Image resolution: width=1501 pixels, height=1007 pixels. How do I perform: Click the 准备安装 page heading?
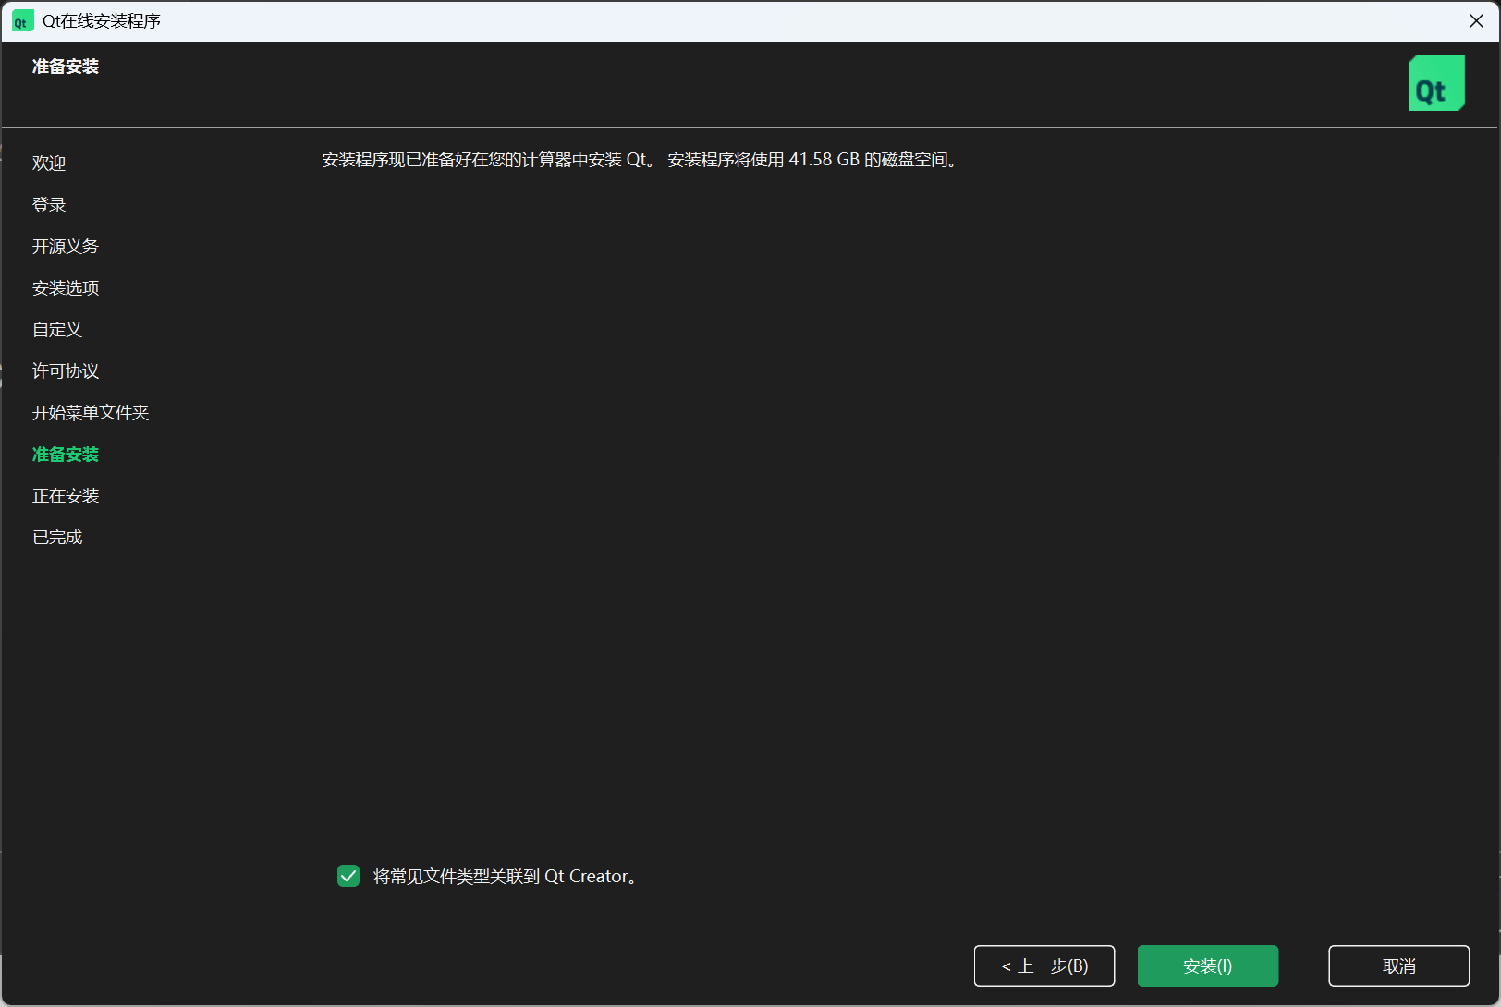[x=66, y=67]
